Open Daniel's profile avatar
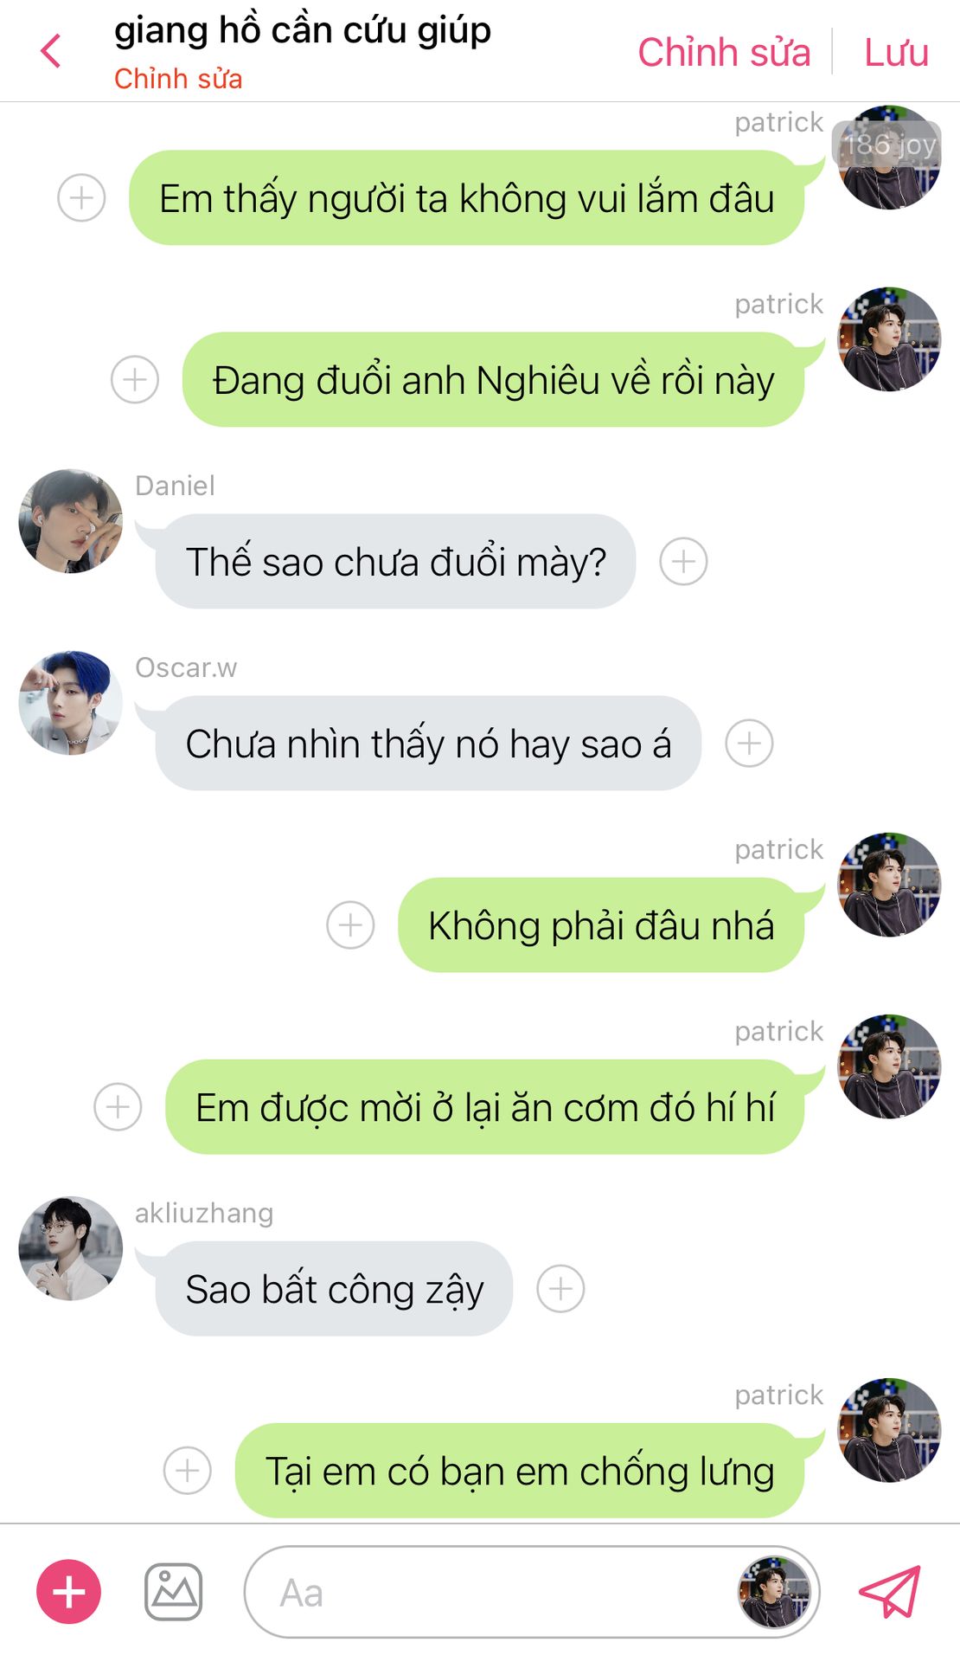 [70, 521]
